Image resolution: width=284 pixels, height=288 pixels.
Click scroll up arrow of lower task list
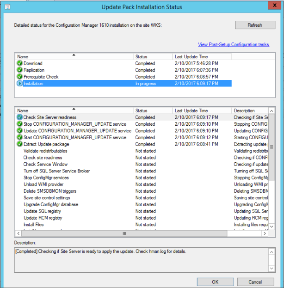pyautogui.click(x=272, y=111)
